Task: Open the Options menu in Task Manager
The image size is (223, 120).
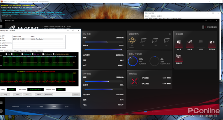Action: click(x=153, y=16)
